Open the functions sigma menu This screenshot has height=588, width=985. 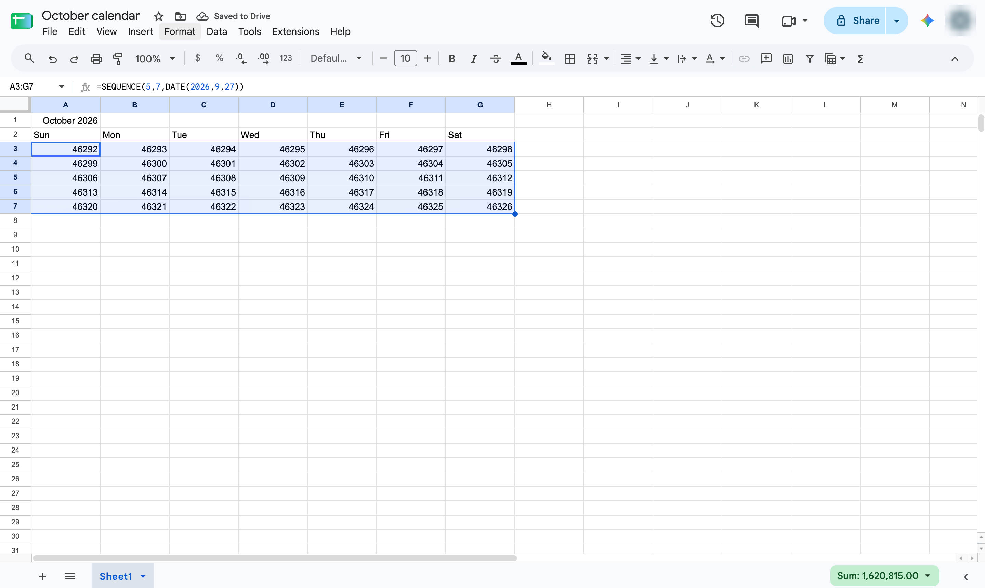click(x=860, y=59)
